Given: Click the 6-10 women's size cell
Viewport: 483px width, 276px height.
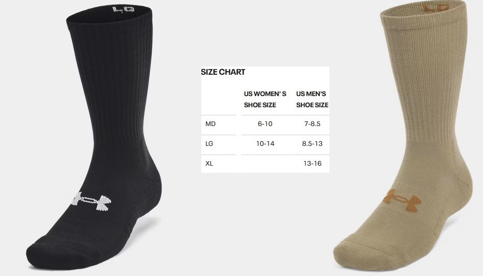Looking at the screenshot, I should pyautogui.click(x=265, y=124).
